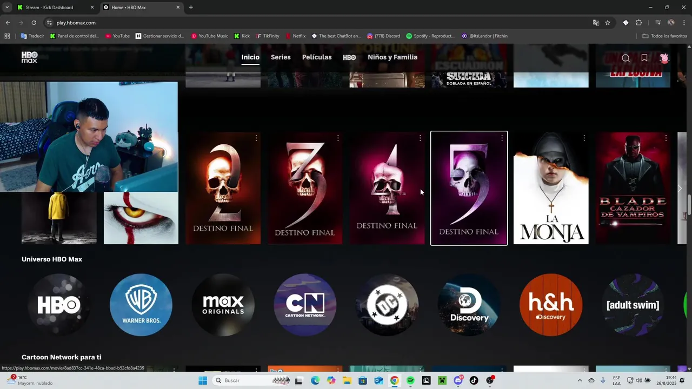
Task: Open the h&h Discovery hub circle
Action: click(551, 305)
